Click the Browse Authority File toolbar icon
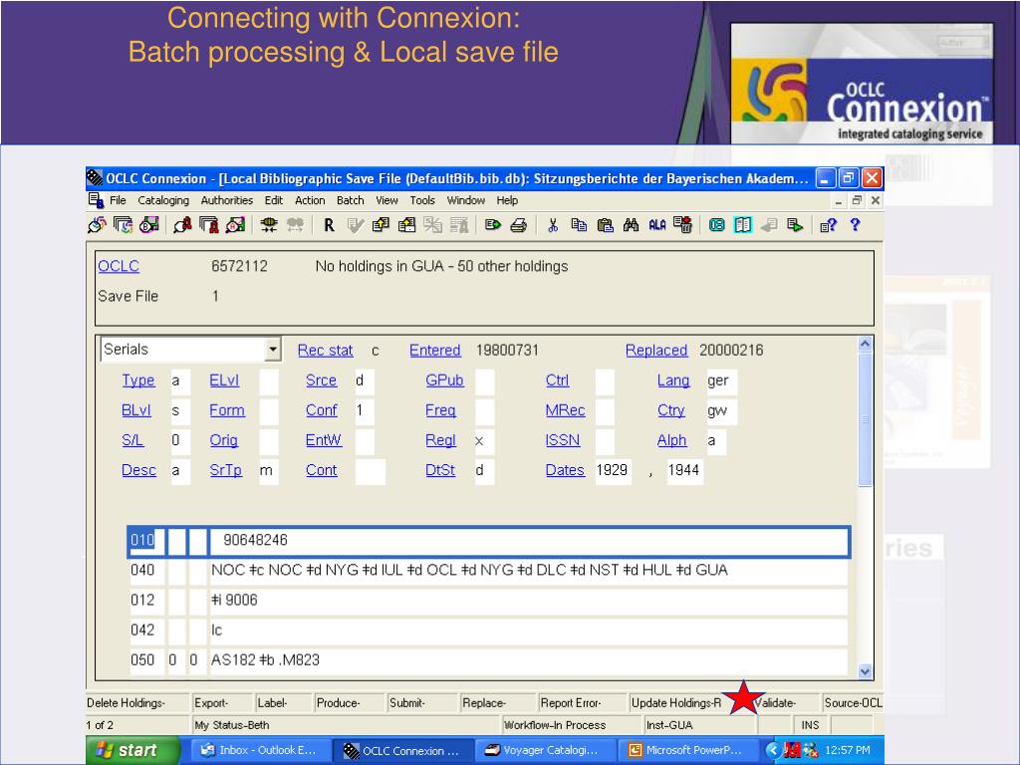1020x765 pixels. coord(209,225)
